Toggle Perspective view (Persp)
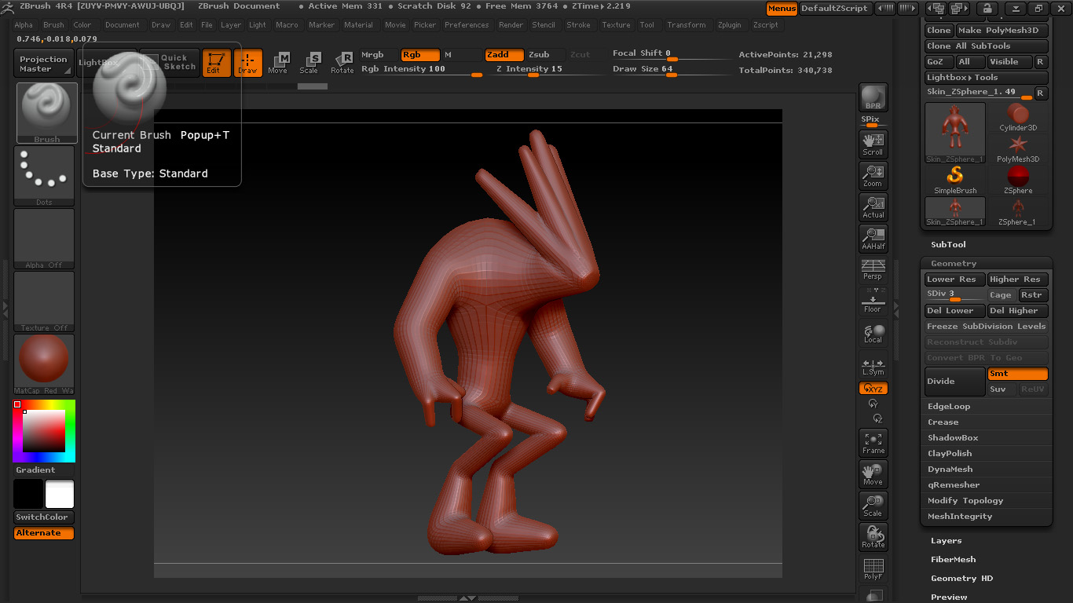The height and width of the screenshot is (603, 1073). point(873,269)
